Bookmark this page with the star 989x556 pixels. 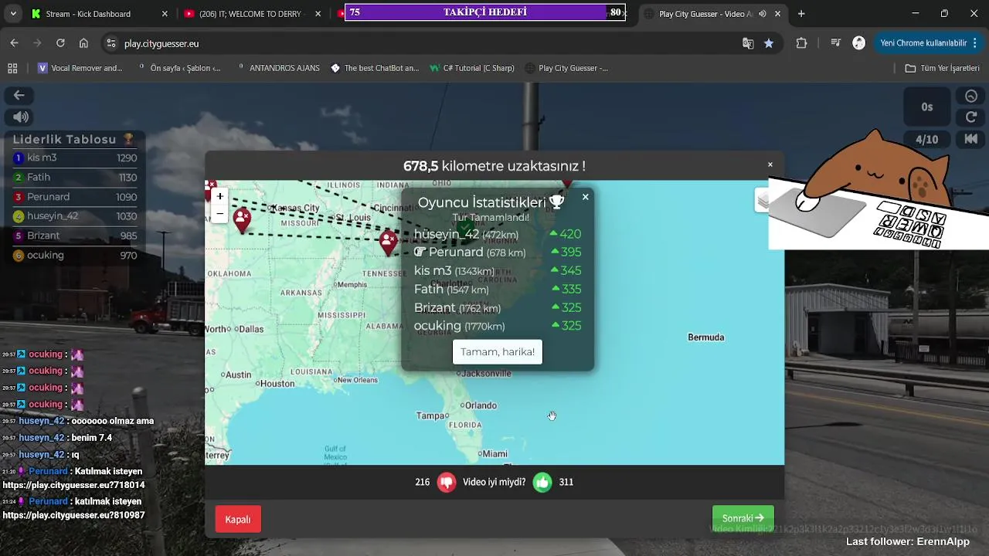[x=769, y=43]
